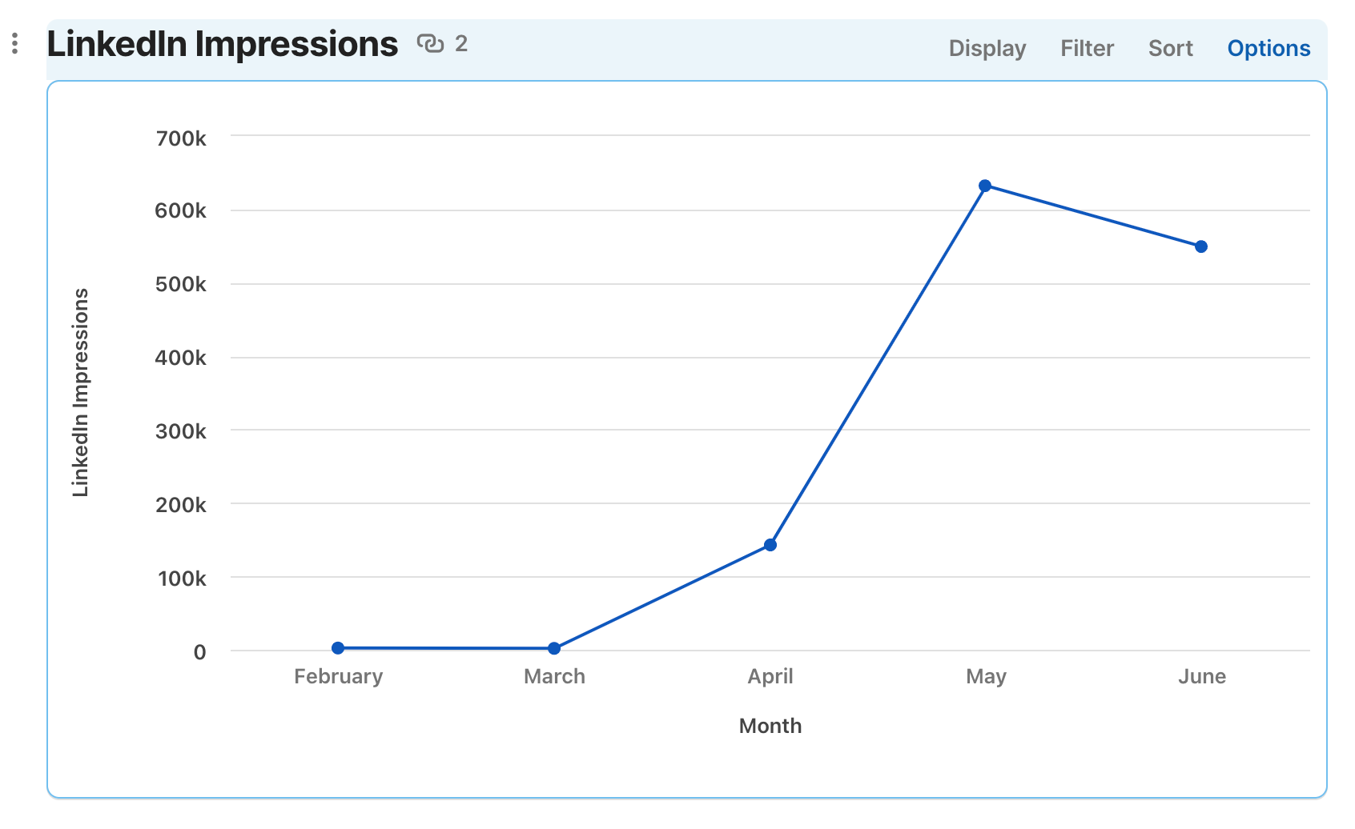Click the 400k y-axis tick label

tap(181, 358)
